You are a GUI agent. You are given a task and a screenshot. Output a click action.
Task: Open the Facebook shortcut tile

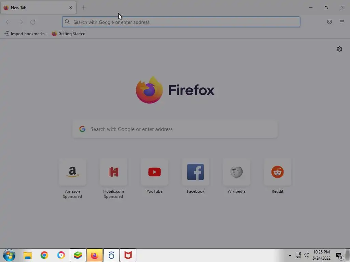[x=196, y=172]
